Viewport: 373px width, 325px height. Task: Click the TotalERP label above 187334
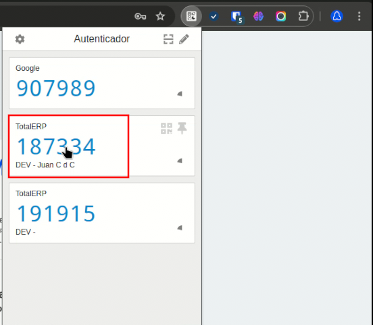coord(31,126)
